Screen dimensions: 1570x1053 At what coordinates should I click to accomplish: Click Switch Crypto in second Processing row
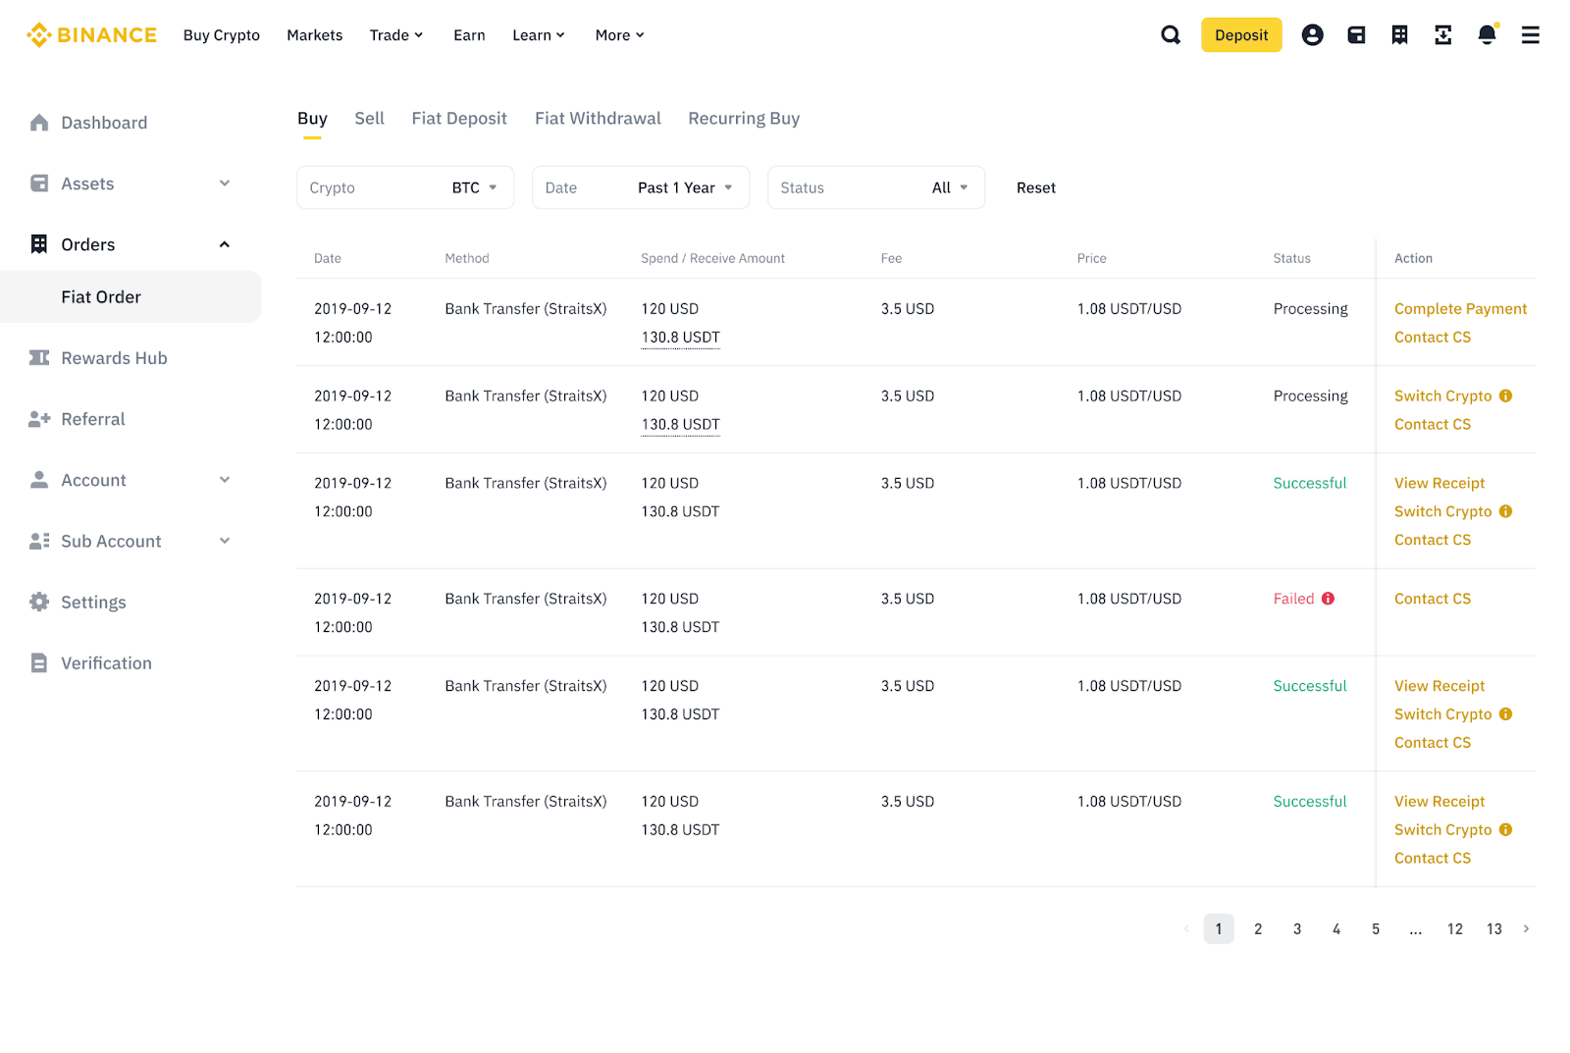(x=1442, y=395)
